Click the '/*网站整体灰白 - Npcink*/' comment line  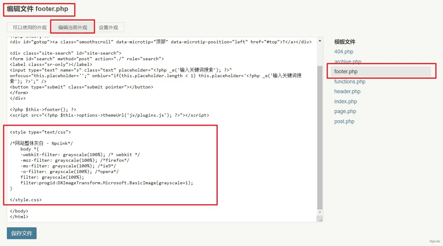(x=41, y=143)
